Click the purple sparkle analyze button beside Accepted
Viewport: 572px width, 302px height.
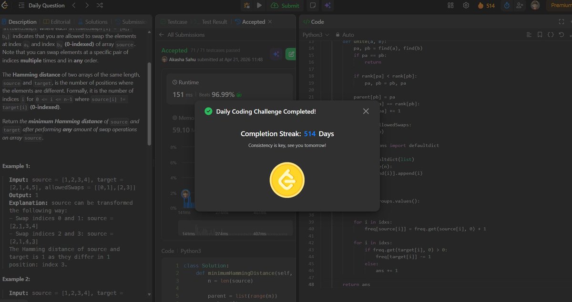(276, 54)
